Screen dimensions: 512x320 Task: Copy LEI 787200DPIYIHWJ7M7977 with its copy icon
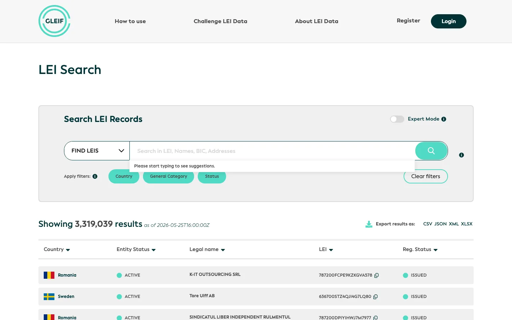point(375,318)
